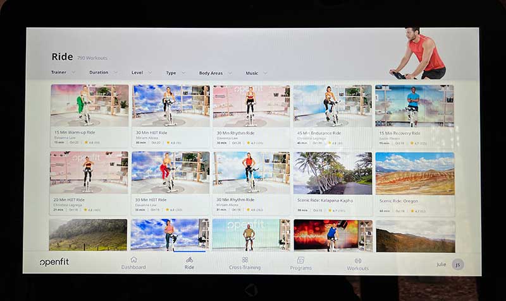Open bottom-row thumbnail with teal openfit backdrop
Image resolution: width=506 pixels, height=301 pixels.
point(251,235)
